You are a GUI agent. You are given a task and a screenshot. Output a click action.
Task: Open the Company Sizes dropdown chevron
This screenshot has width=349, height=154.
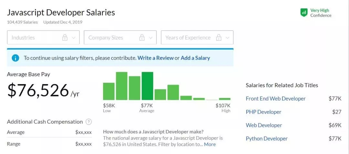click(151, 38)
